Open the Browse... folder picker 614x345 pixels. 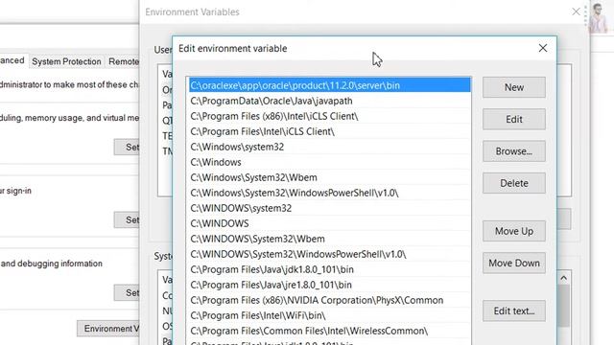[x=514, y=151]
